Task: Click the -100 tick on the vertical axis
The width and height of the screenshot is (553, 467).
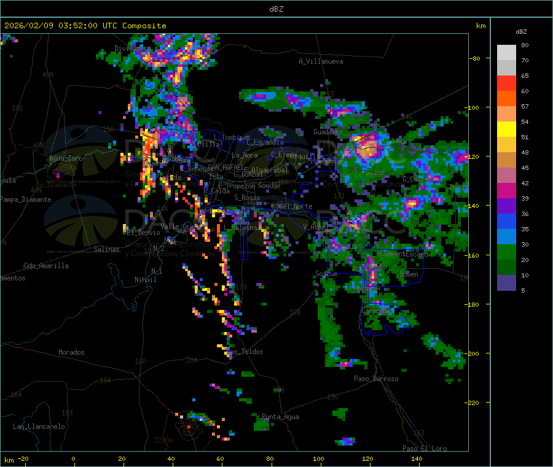Action: point(473,107)
